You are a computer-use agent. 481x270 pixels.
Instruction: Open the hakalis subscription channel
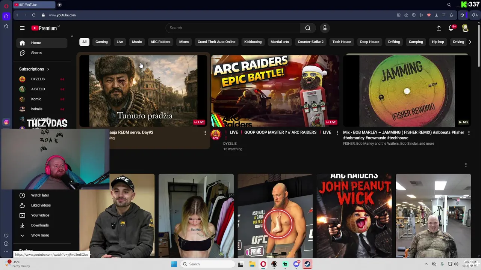click(x=42, y=109)
